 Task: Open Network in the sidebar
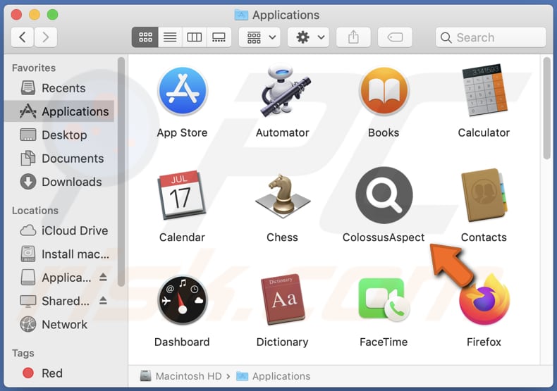[x=60, y=324]
